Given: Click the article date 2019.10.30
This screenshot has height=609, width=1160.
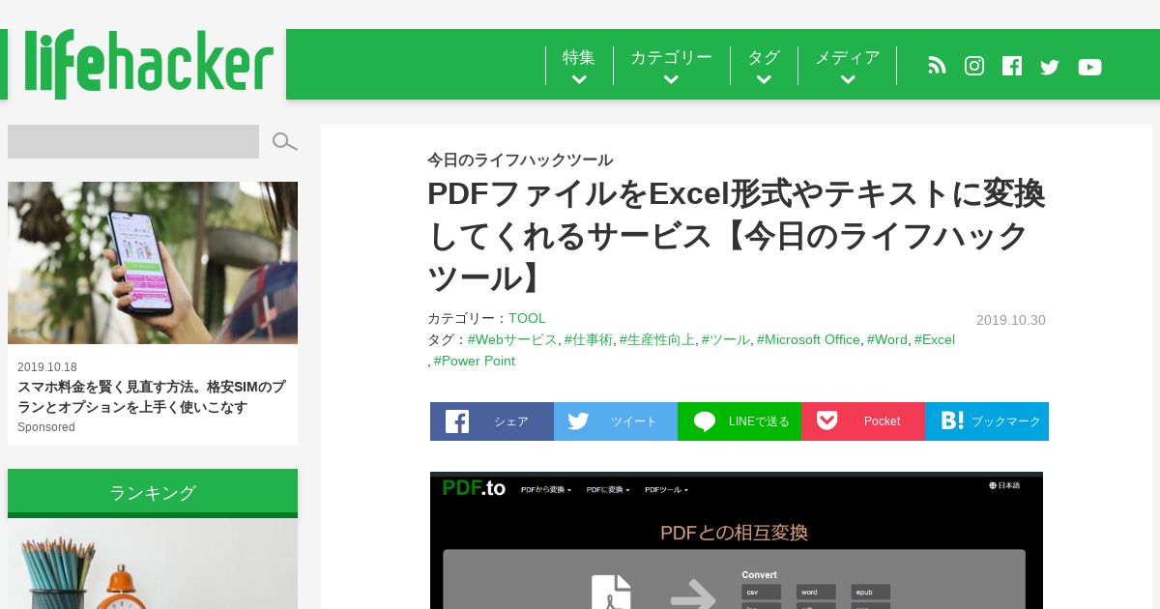Looking at the screenshot, I should tap(1011, 320).
